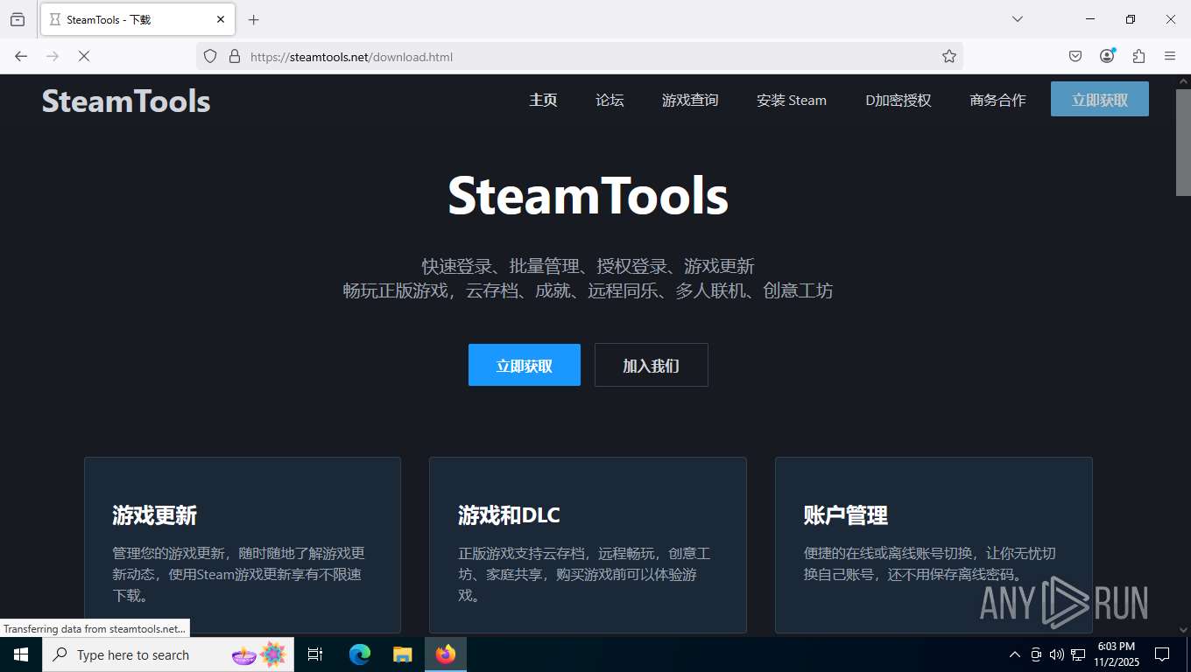This screenshot has height=672, width=1191.
Task: Open 商务合作 navigation link
Action: coord(997,100)
